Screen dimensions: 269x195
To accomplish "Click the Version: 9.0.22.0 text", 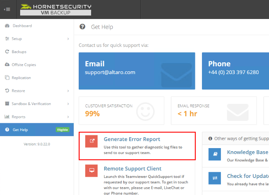I will pos(37,144).
